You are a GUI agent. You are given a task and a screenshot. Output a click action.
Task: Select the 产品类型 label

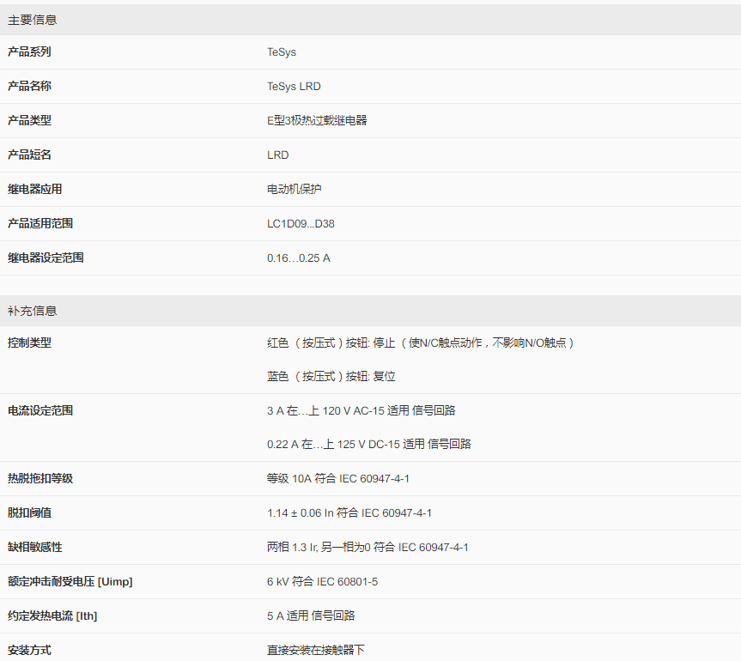click(x=29, y=120)
